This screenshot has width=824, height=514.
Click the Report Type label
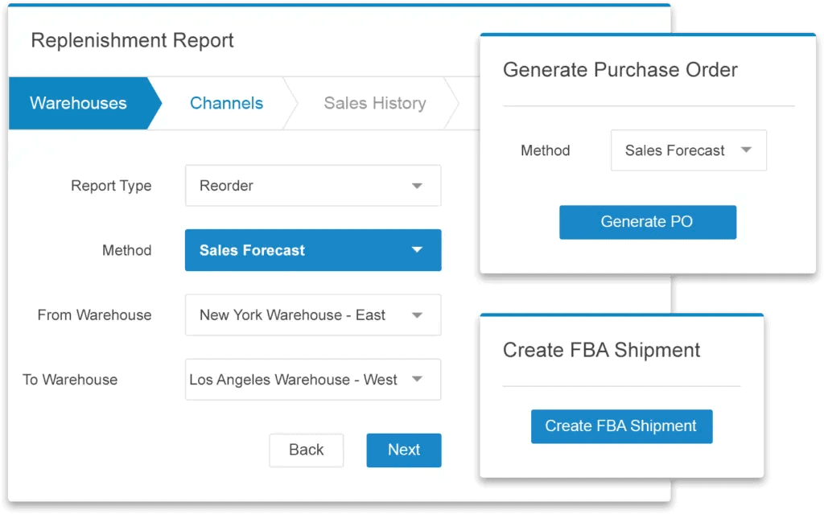[x=111, y=186]
